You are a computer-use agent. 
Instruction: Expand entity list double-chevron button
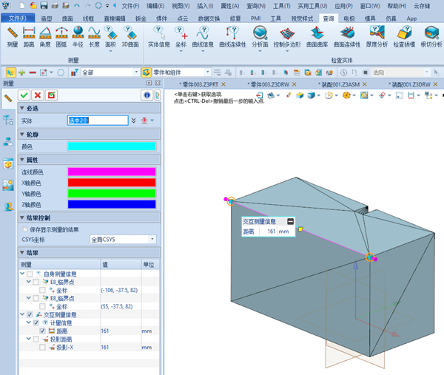(134, 121)
